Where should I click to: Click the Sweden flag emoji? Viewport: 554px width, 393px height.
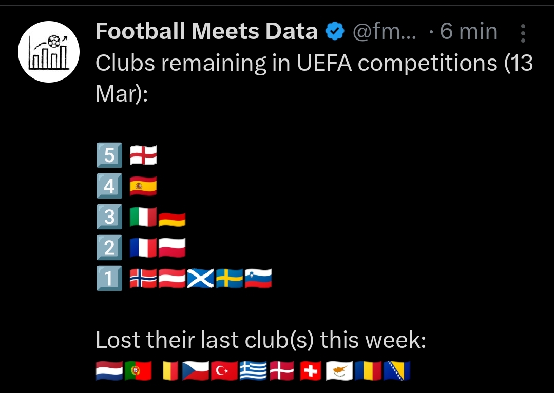[x=229, y=279]
